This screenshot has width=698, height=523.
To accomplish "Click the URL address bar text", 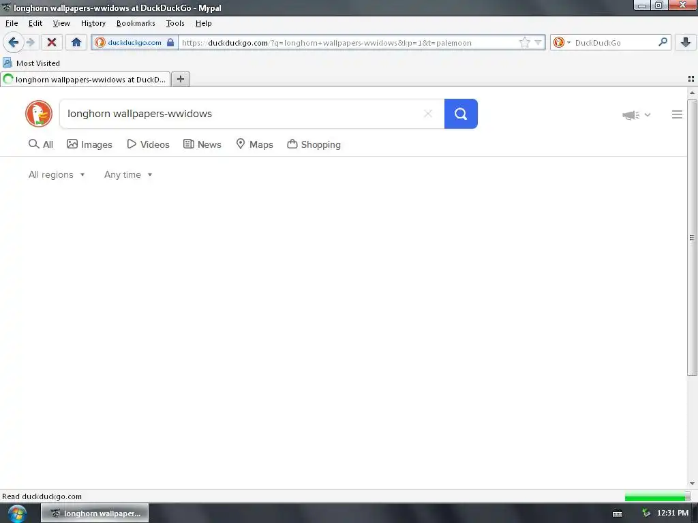I will (327, 43).
